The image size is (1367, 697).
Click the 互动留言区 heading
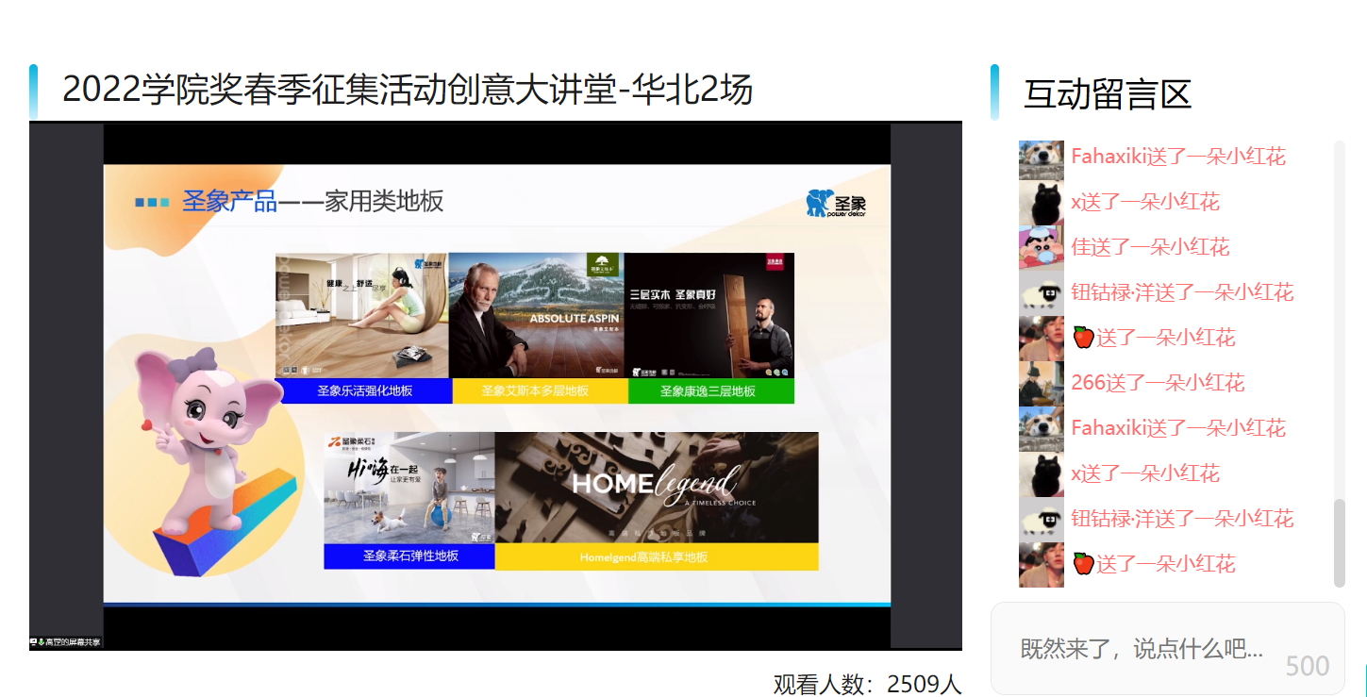click(x=1108, y=94)
